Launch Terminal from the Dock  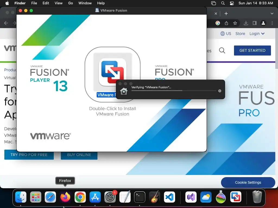coord(140,197)
